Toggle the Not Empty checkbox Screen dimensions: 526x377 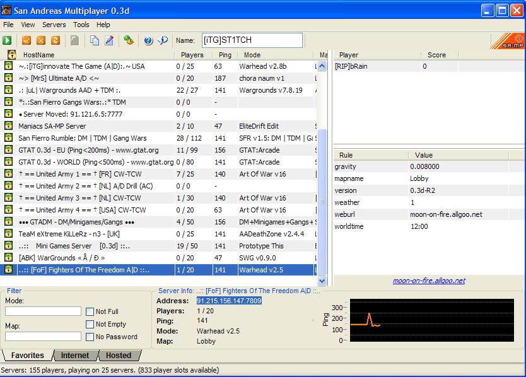click(91, 324)
